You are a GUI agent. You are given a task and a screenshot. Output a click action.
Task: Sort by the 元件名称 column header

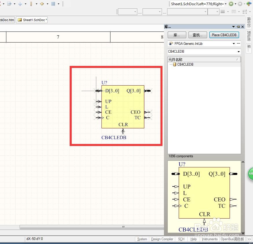click(204, 60)
